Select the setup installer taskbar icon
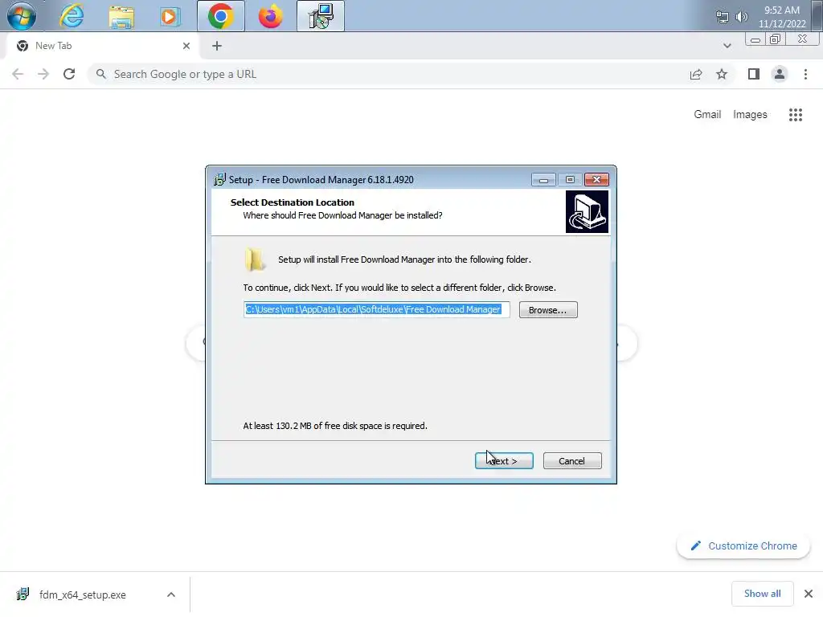Screen dimensions: 823x617 tap(321, 16)
